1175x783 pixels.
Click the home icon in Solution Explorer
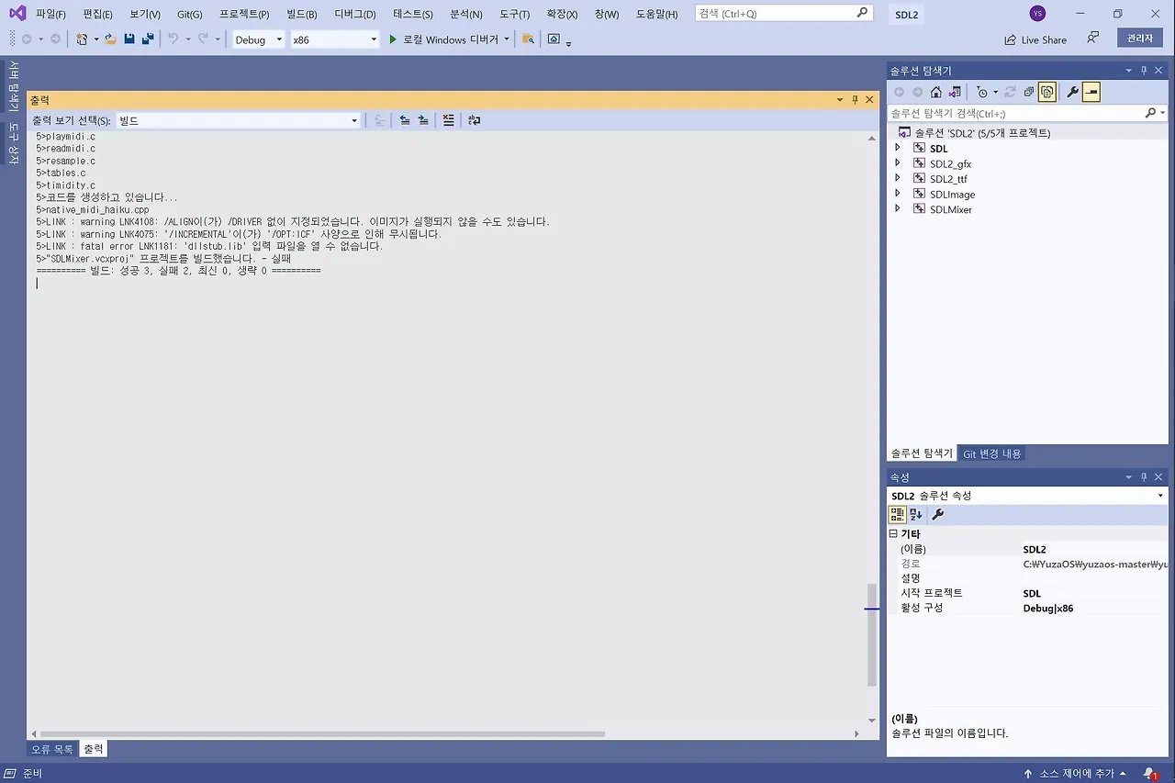point(936,92)
